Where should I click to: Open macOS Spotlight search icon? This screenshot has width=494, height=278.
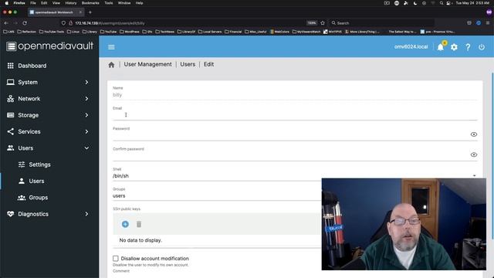click(x=442, y=3)
